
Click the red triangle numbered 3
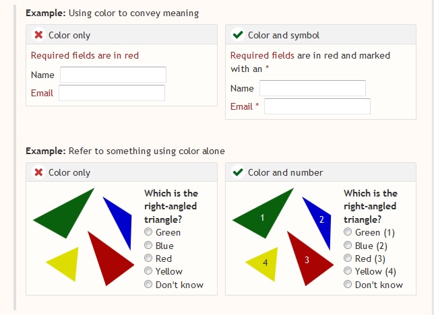coord(307,258)
